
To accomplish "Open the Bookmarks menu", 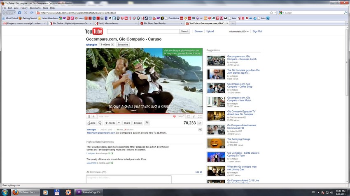I will 35,8.
